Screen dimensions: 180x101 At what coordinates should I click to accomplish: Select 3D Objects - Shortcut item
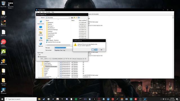53,40
